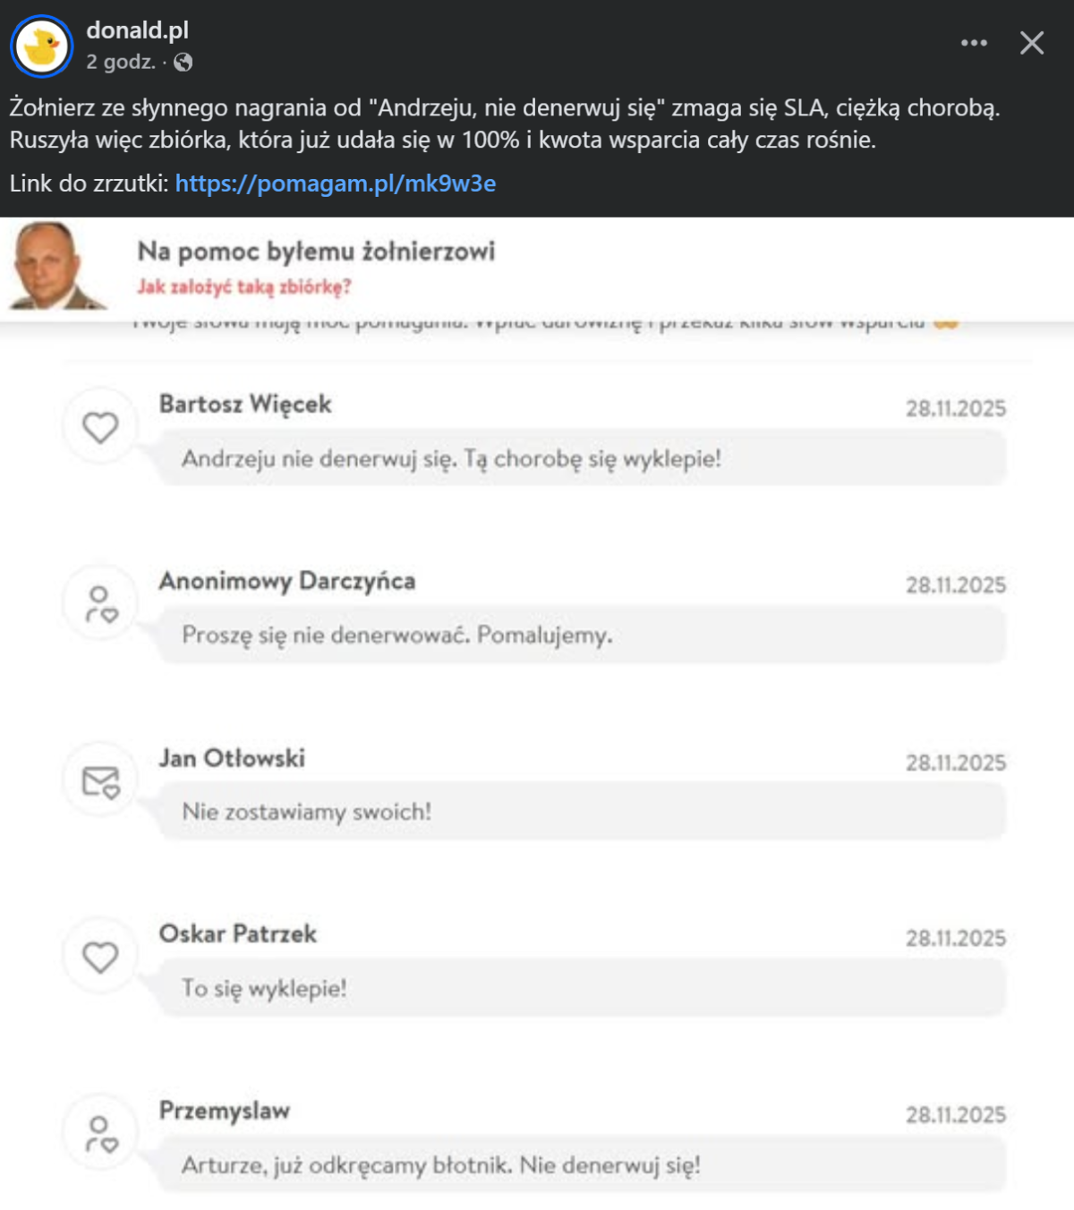This screenshot has height=1210, width=1074.
Task: Open the pomagam.pl/mk9w3e fundraiser link
Action: (x=335, y=183)
